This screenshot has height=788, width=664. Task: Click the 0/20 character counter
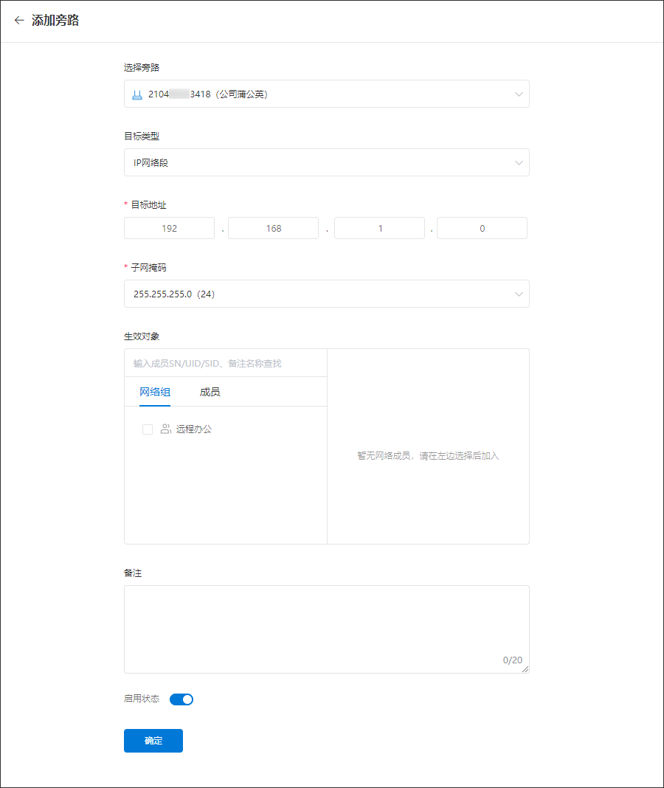[512, 660]
